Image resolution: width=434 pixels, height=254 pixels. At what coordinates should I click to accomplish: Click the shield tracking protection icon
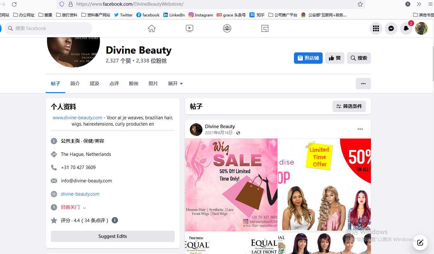coord(62,4)
